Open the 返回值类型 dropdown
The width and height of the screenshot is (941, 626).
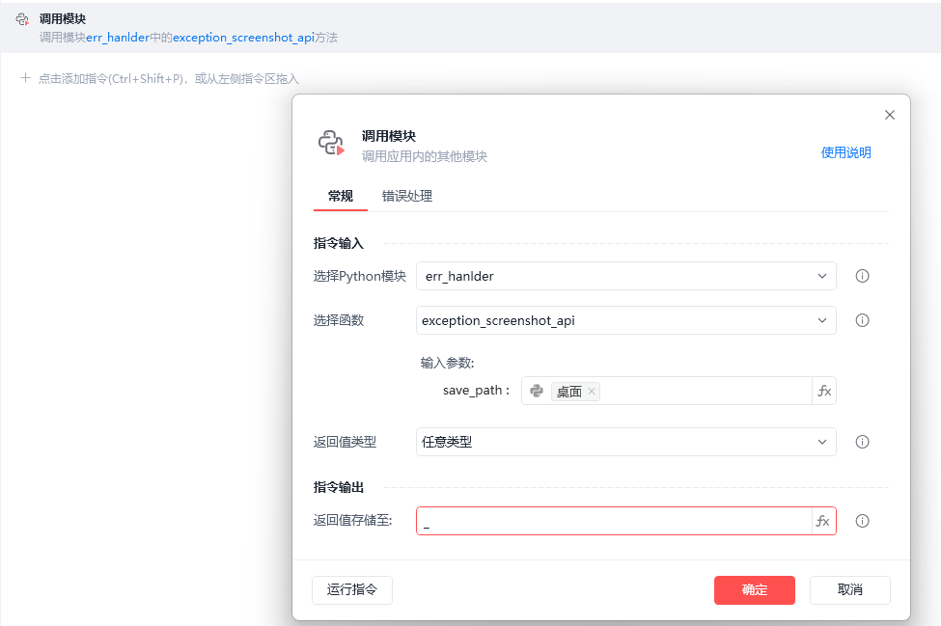click(626, 442)
